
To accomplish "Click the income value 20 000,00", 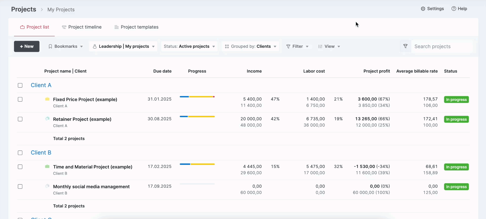I will [x=251, y=119].
